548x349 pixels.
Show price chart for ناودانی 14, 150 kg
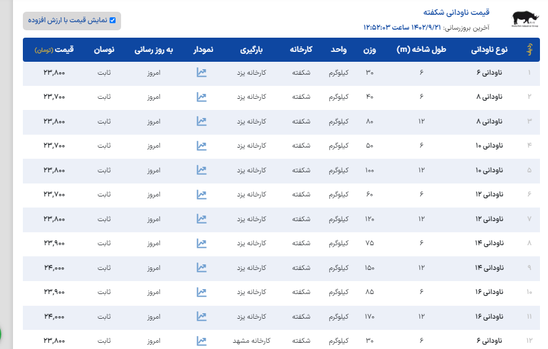pyautogui.click(x=201, y=267)
